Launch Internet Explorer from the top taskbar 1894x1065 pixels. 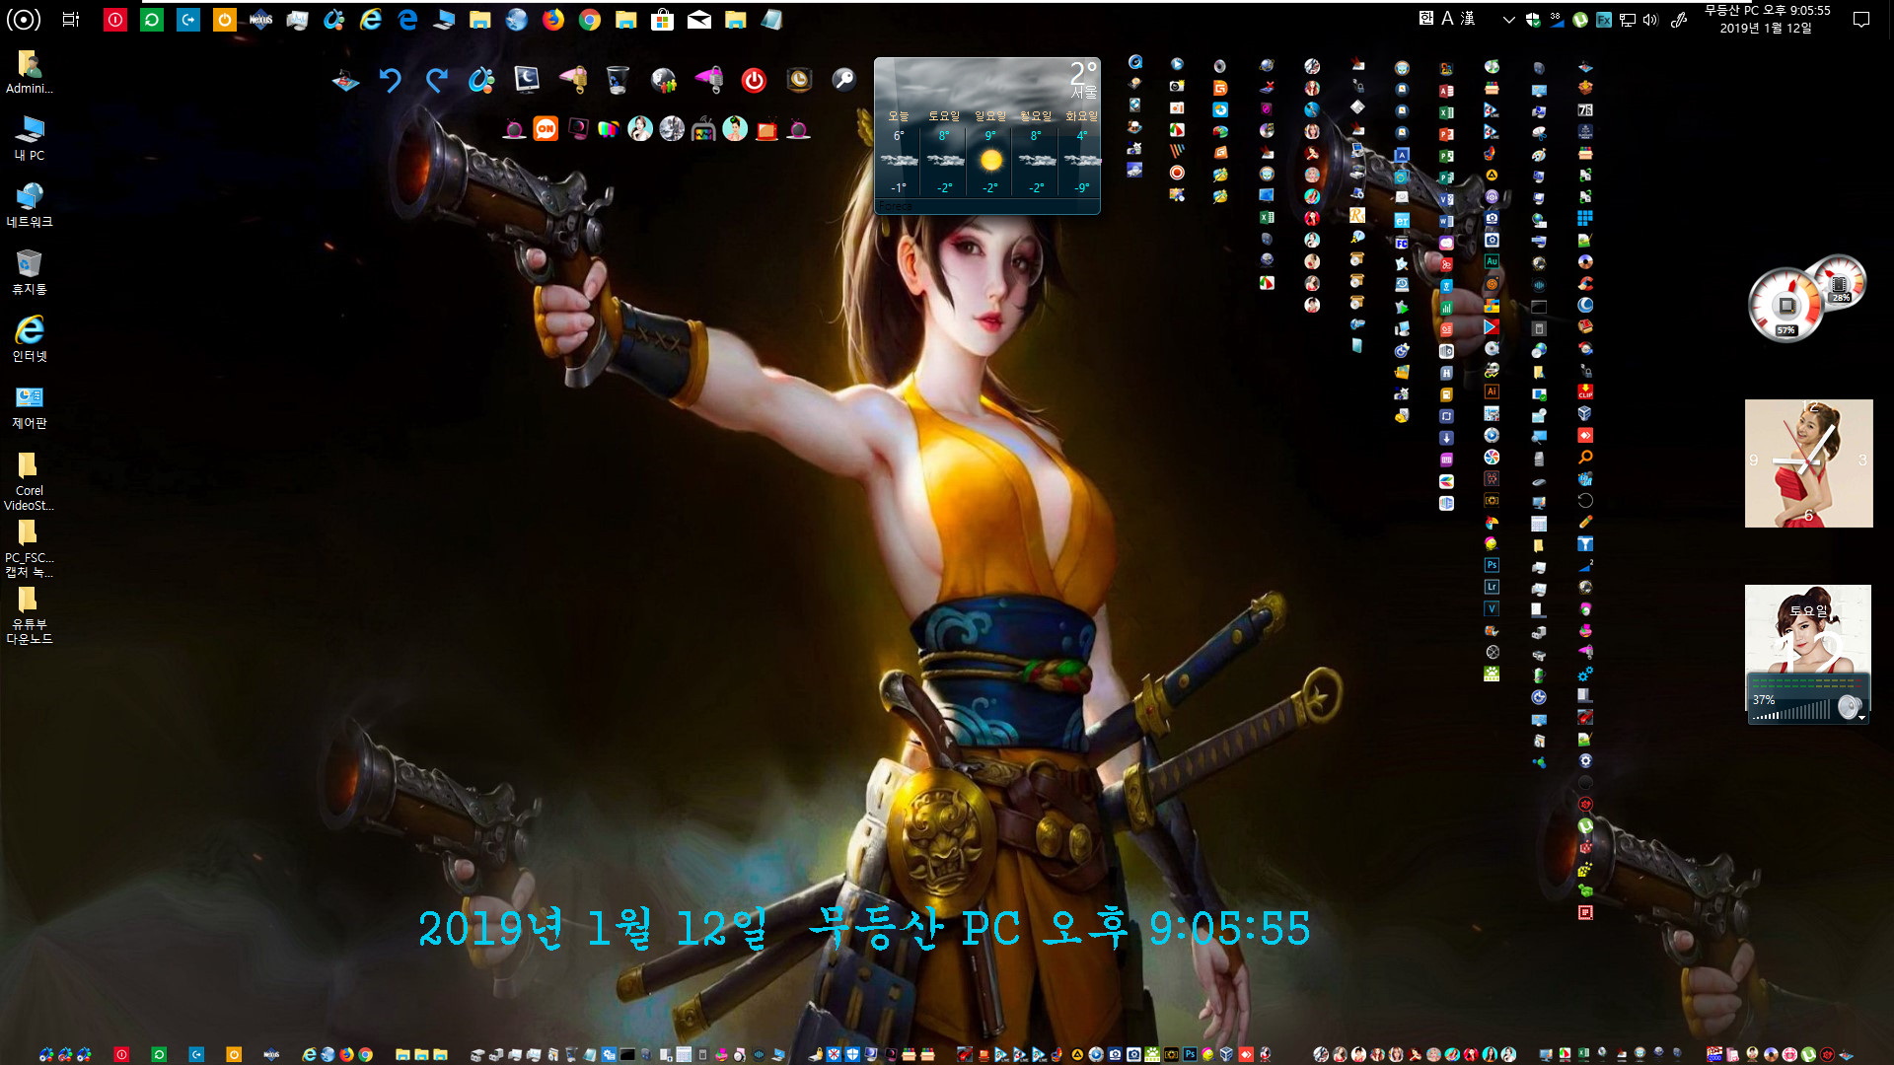pyautogui.click(x=371, y=19)
